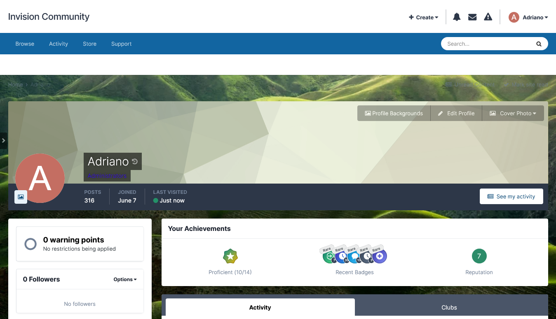Open the messages envelope icon

pos(472,17)
